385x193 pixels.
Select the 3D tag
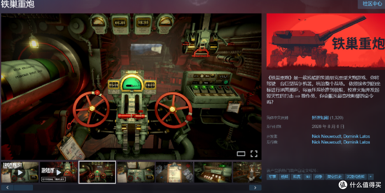click(308, 177)
